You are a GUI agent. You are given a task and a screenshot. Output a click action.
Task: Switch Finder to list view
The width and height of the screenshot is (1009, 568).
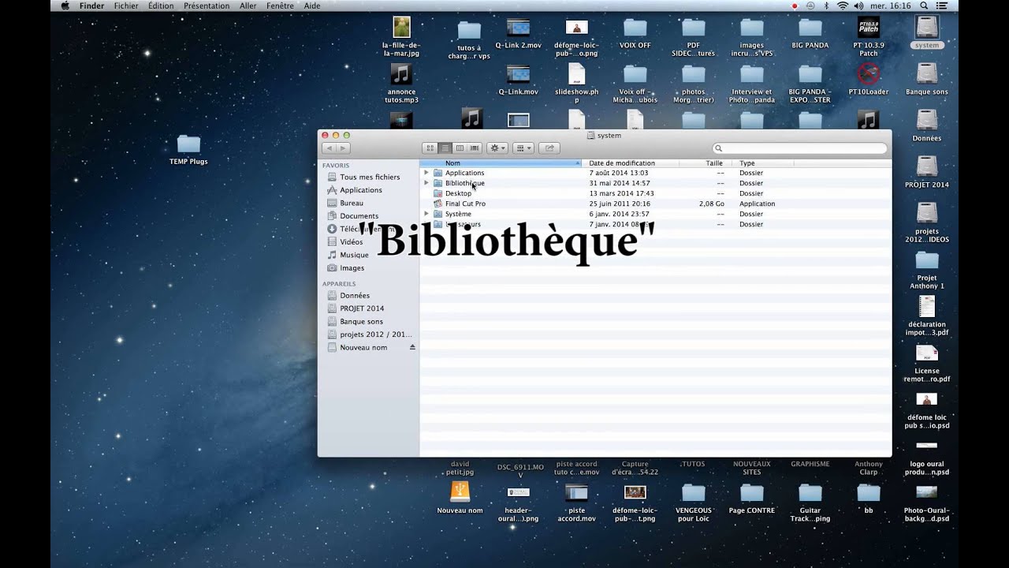coord(445,148)
